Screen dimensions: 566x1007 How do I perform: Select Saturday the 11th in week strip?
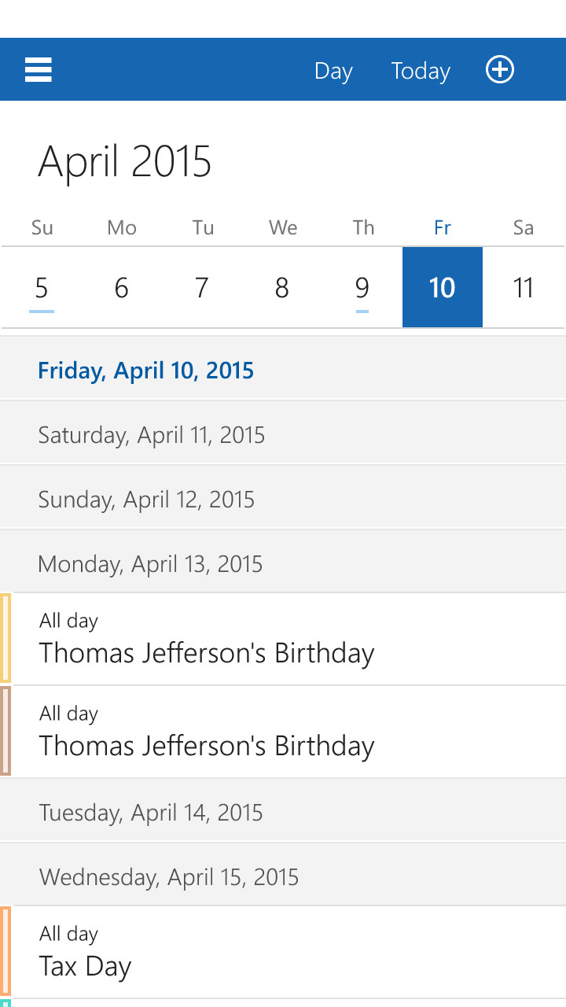(523, 288)
